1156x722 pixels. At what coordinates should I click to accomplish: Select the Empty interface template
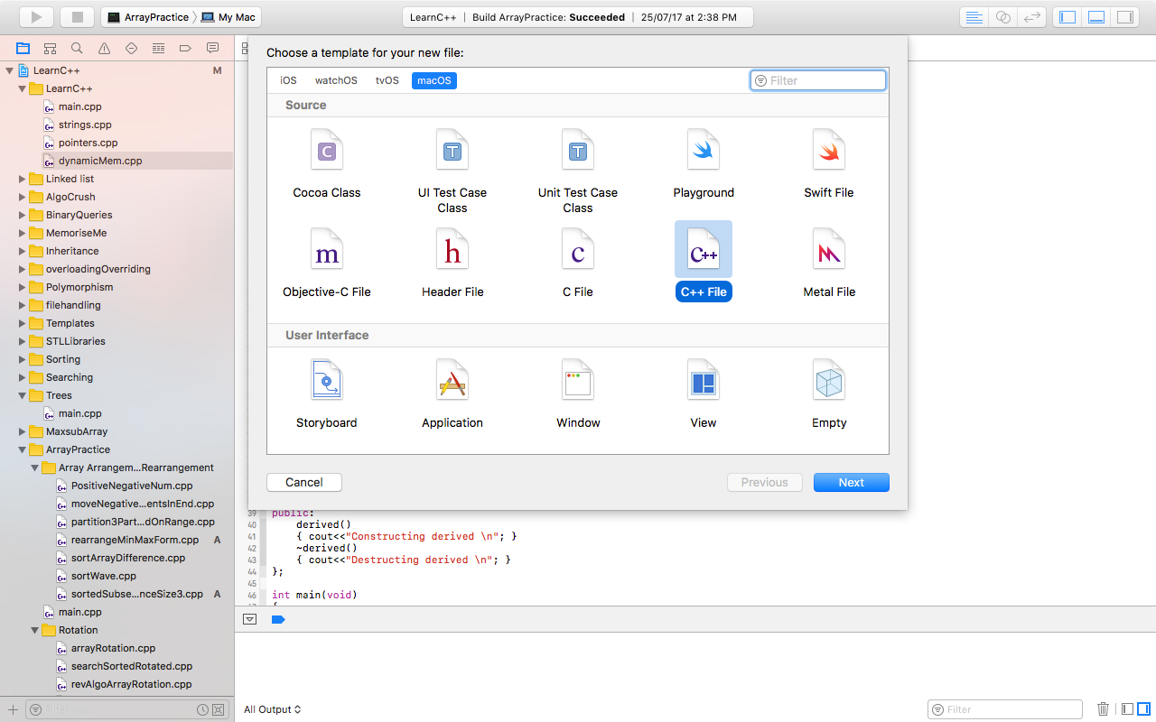829,393
